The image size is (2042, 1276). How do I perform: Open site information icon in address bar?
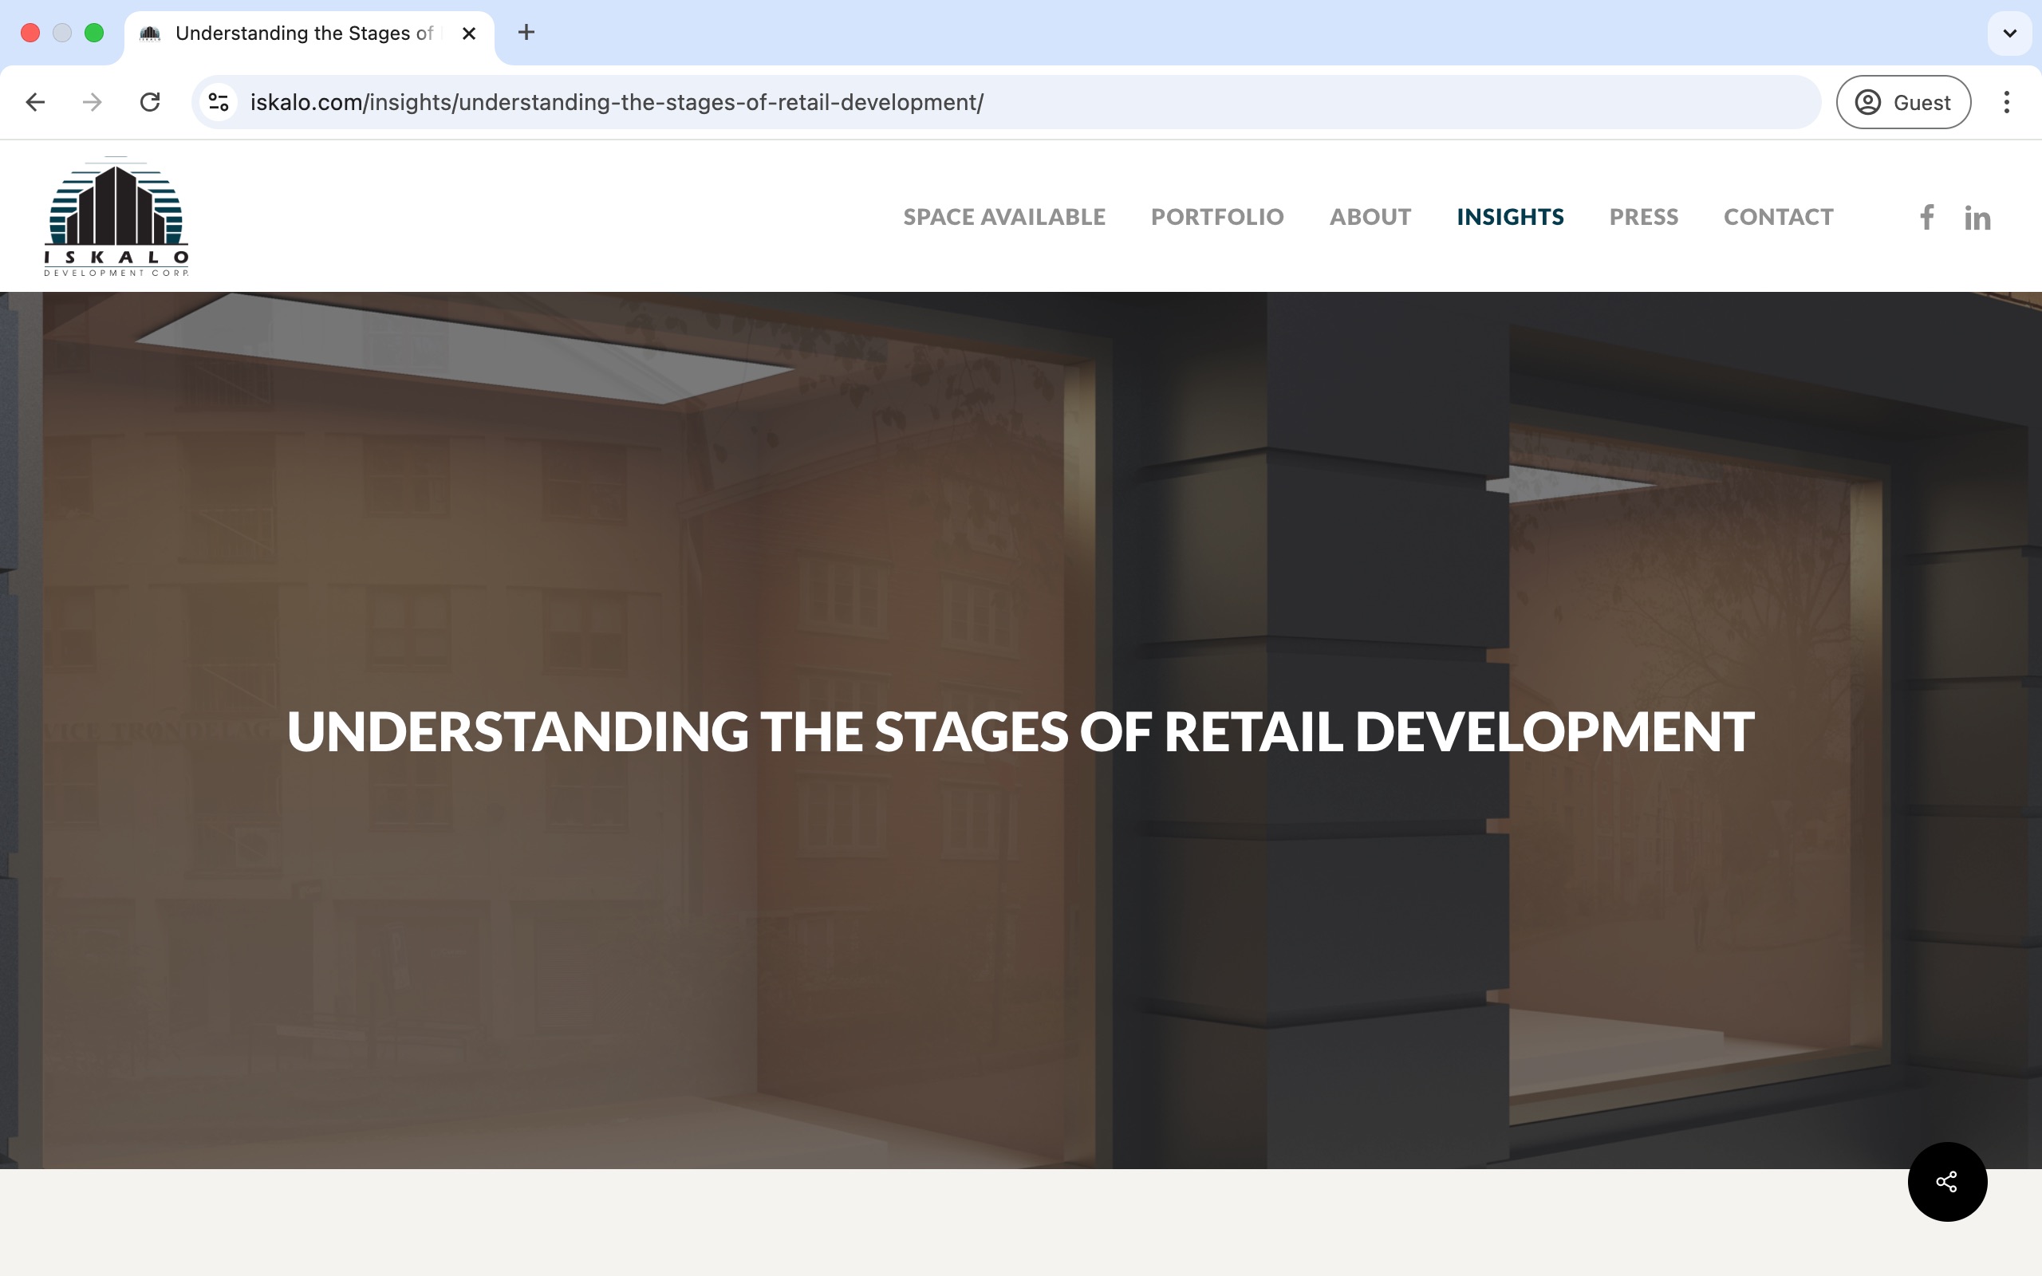(x=219, y=102)
